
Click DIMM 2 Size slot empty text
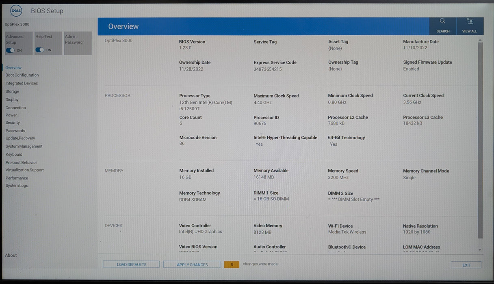[354, 200]
